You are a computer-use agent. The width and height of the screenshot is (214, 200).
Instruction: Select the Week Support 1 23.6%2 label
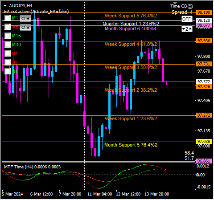[x=131, y=118]
